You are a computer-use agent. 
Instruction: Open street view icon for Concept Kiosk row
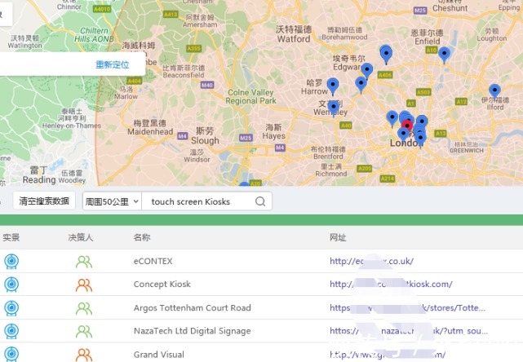[11, 285]
